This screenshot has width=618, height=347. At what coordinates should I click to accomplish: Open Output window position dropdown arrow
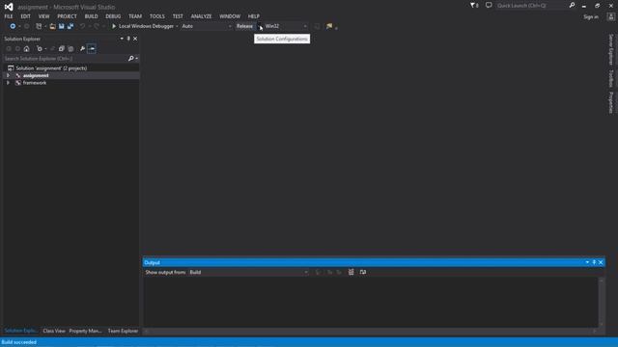click(x=587, y=262)
